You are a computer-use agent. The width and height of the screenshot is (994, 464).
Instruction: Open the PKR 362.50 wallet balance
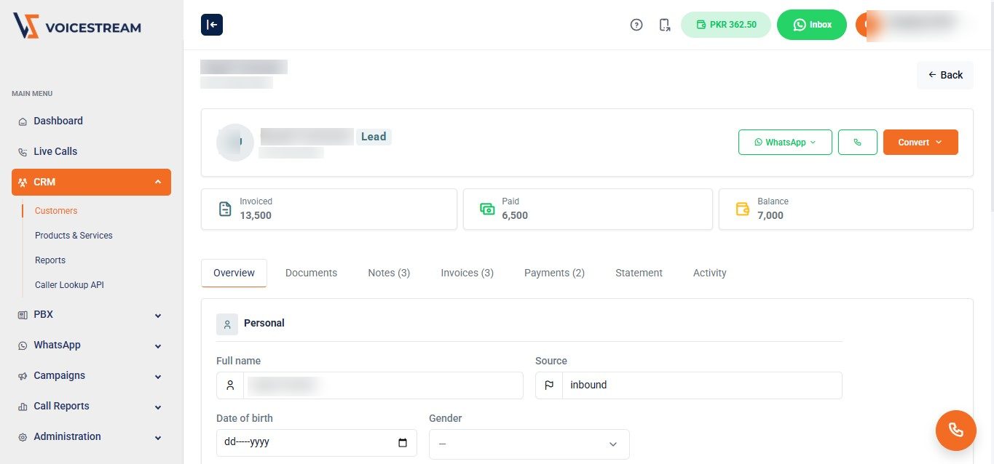coord(726,25)
